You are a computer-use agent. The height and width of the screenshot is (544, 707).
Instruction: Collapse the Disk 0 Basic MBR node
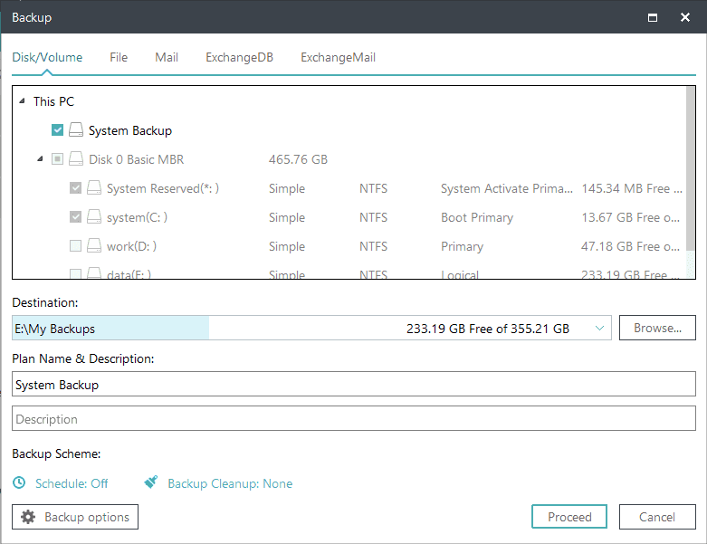click(40, 159)
